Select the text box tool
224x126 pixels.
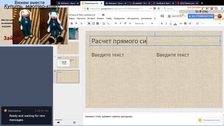[93, 23]
